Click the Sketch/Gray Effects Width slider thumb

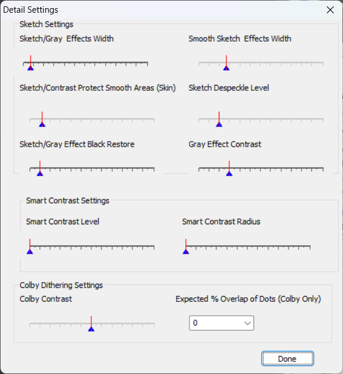click(31, 63)
